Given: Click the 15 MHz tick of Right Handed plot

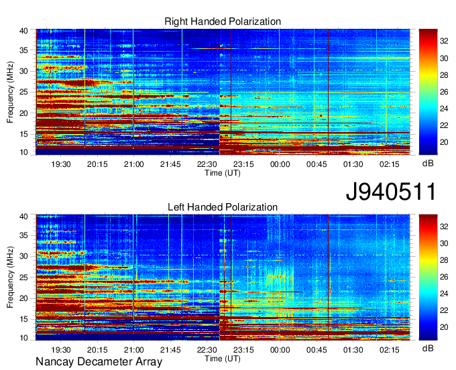Looking at the screenshot, I should tap(24, 134).
